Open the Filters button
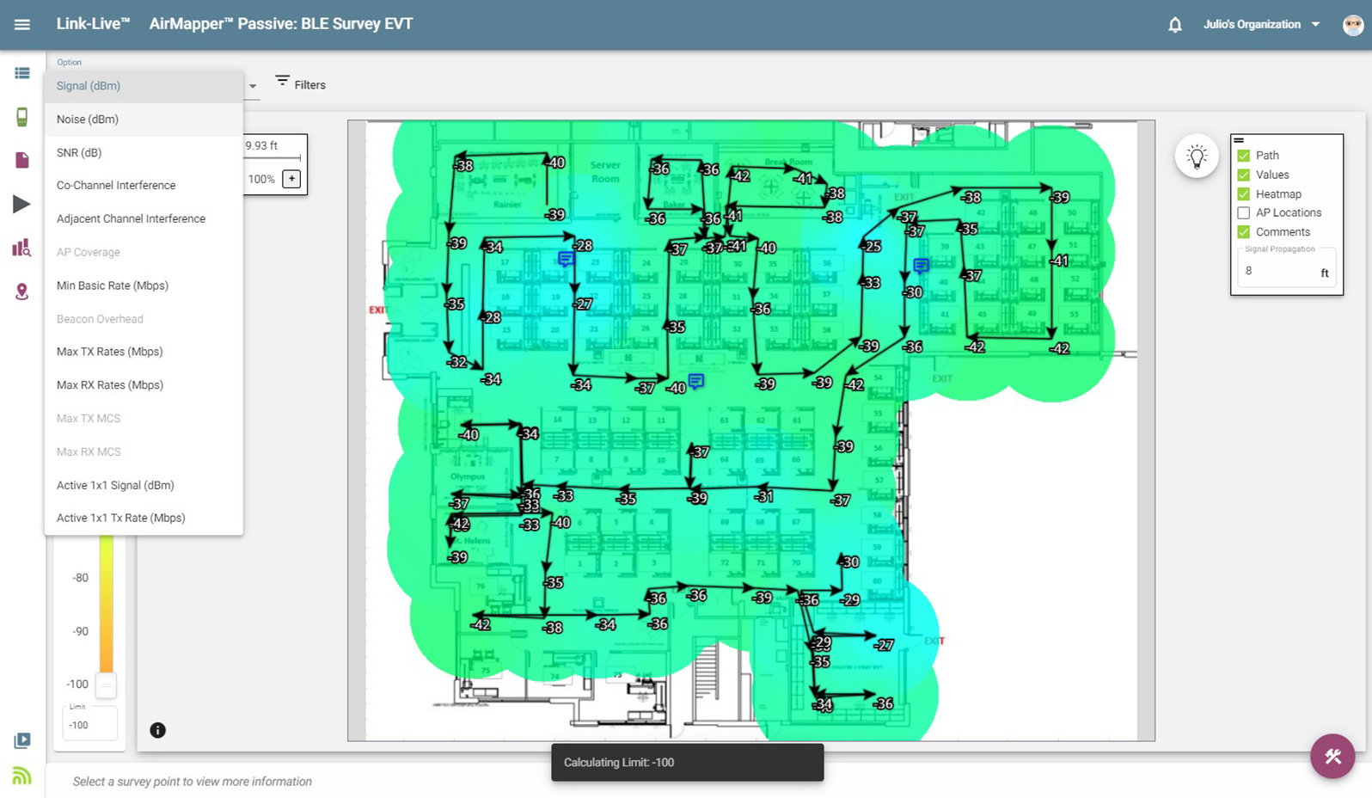1372x798 pixels. (300, 84)
